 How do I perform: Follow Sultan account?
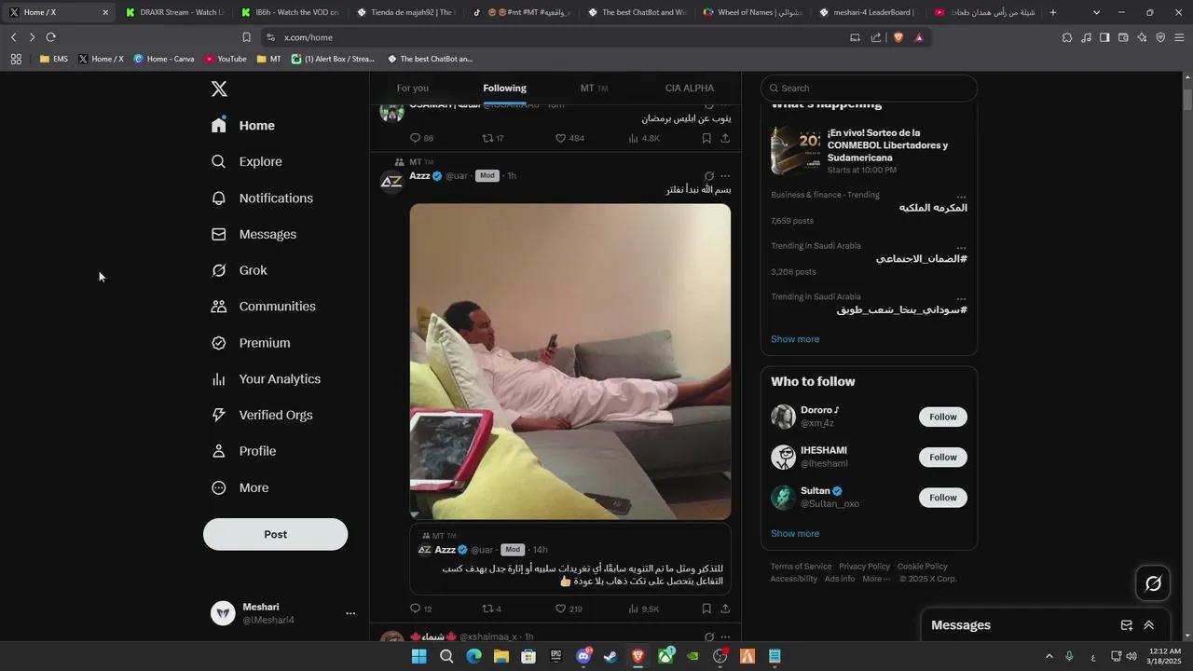943,498
